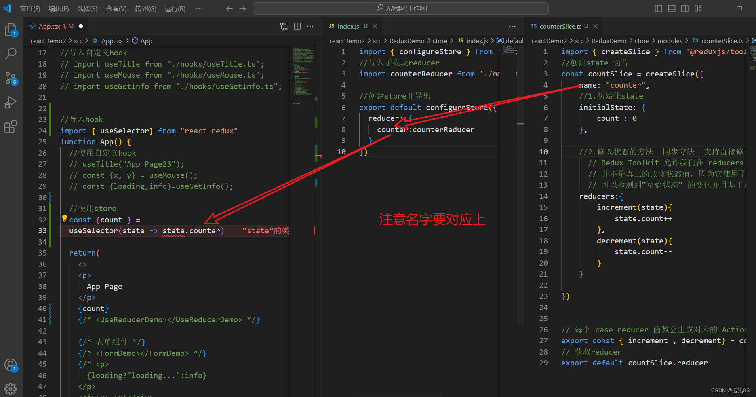Open the 编辑(E) menu

59,8
